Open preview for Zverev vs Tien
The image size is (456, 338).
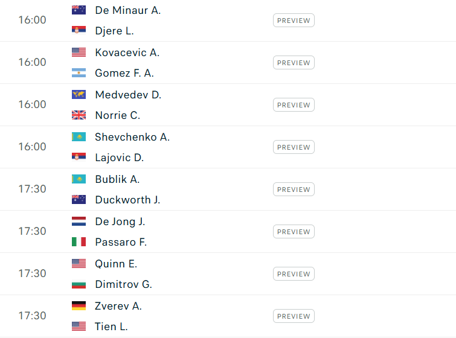pos(294,316)
